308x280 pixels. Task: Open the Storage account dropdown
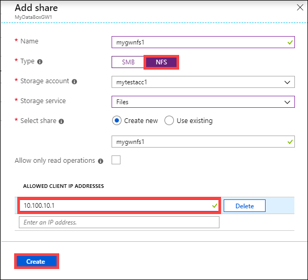point(203,82)
